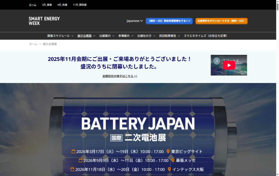Play the embedded YouTube video
Viewport: 279px width, 176px height.
229,65
